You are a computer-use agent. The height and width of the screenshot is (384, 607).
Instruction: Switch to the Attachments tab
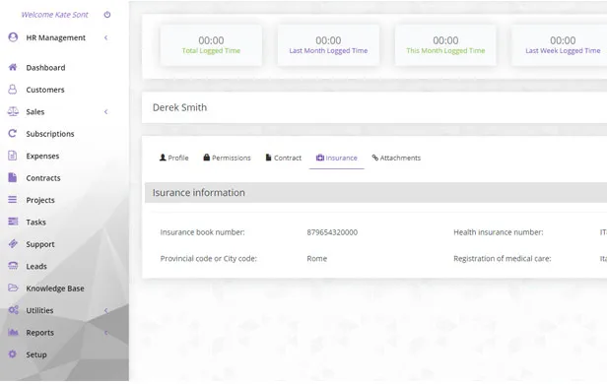click(x=396, y=158)
